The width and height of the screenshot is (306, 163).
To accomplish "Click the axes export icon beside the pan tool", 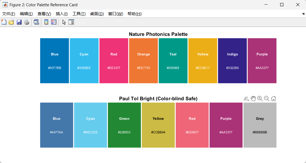I will tap(246, 98).
